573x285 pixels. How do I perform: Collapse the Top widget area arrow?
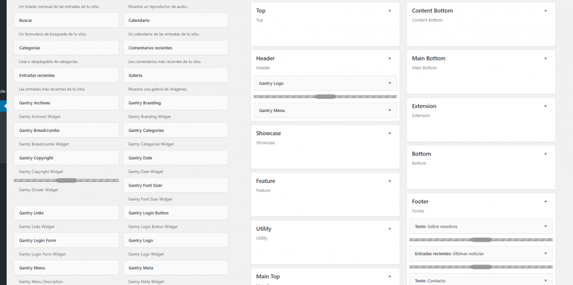[390, 10]
